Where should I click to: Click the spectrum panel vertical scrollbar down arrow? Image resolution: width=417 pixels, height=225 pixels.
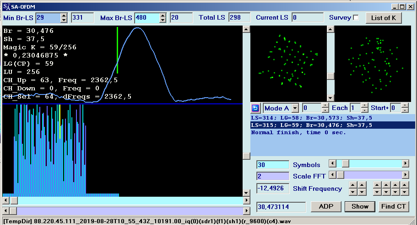tap(247, 193)
